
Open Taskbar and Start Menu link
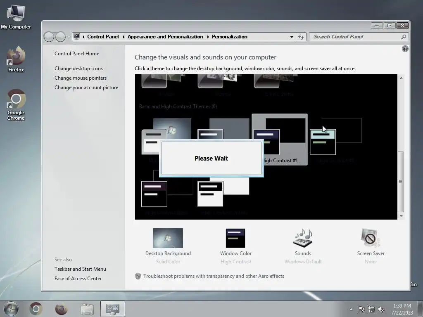pos(80,269)
